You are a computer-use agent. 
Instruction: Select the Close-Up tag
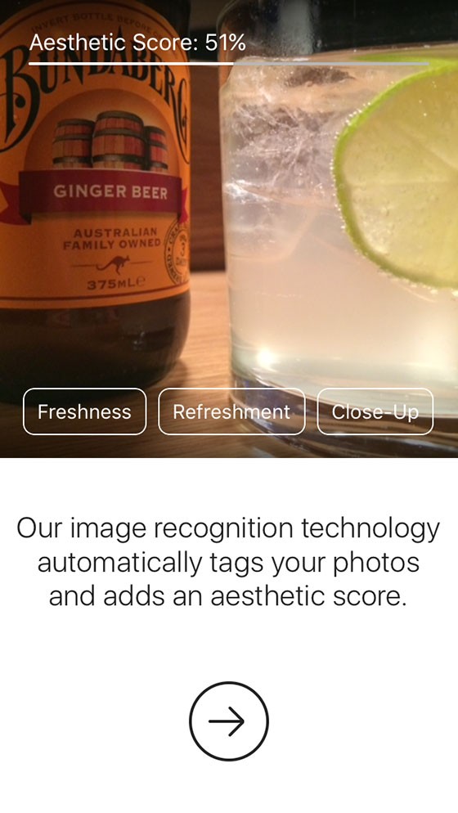[375, 411]
